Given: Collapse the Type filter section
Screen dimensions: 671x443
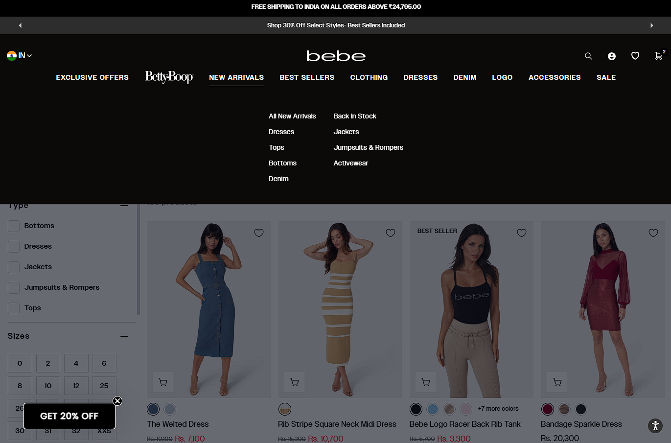Looking at the screenshot, I should point(124,206).
